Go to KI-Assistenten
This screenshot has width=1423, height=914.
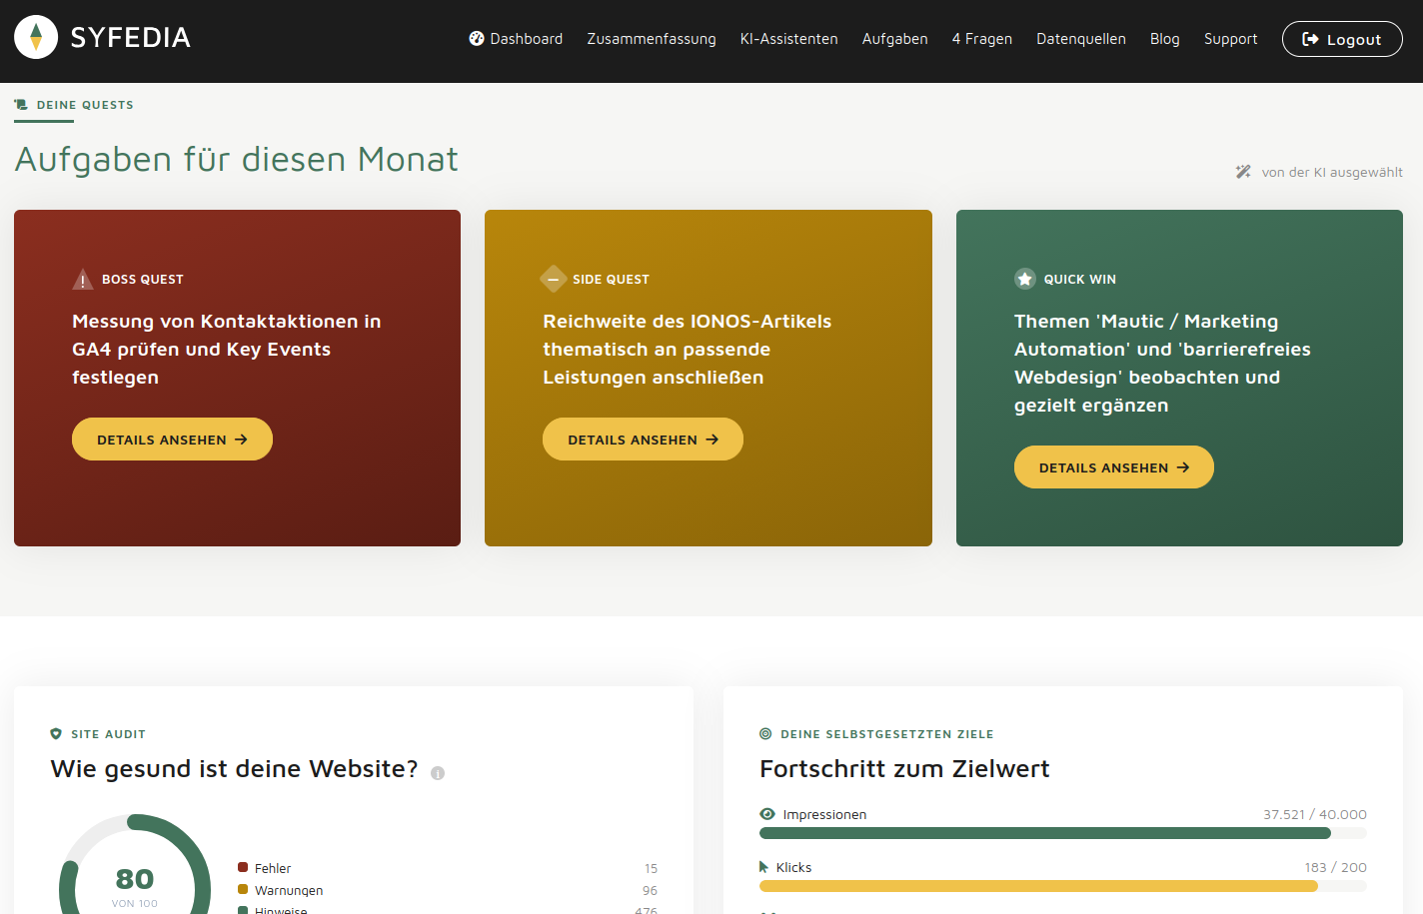[789, 39]
